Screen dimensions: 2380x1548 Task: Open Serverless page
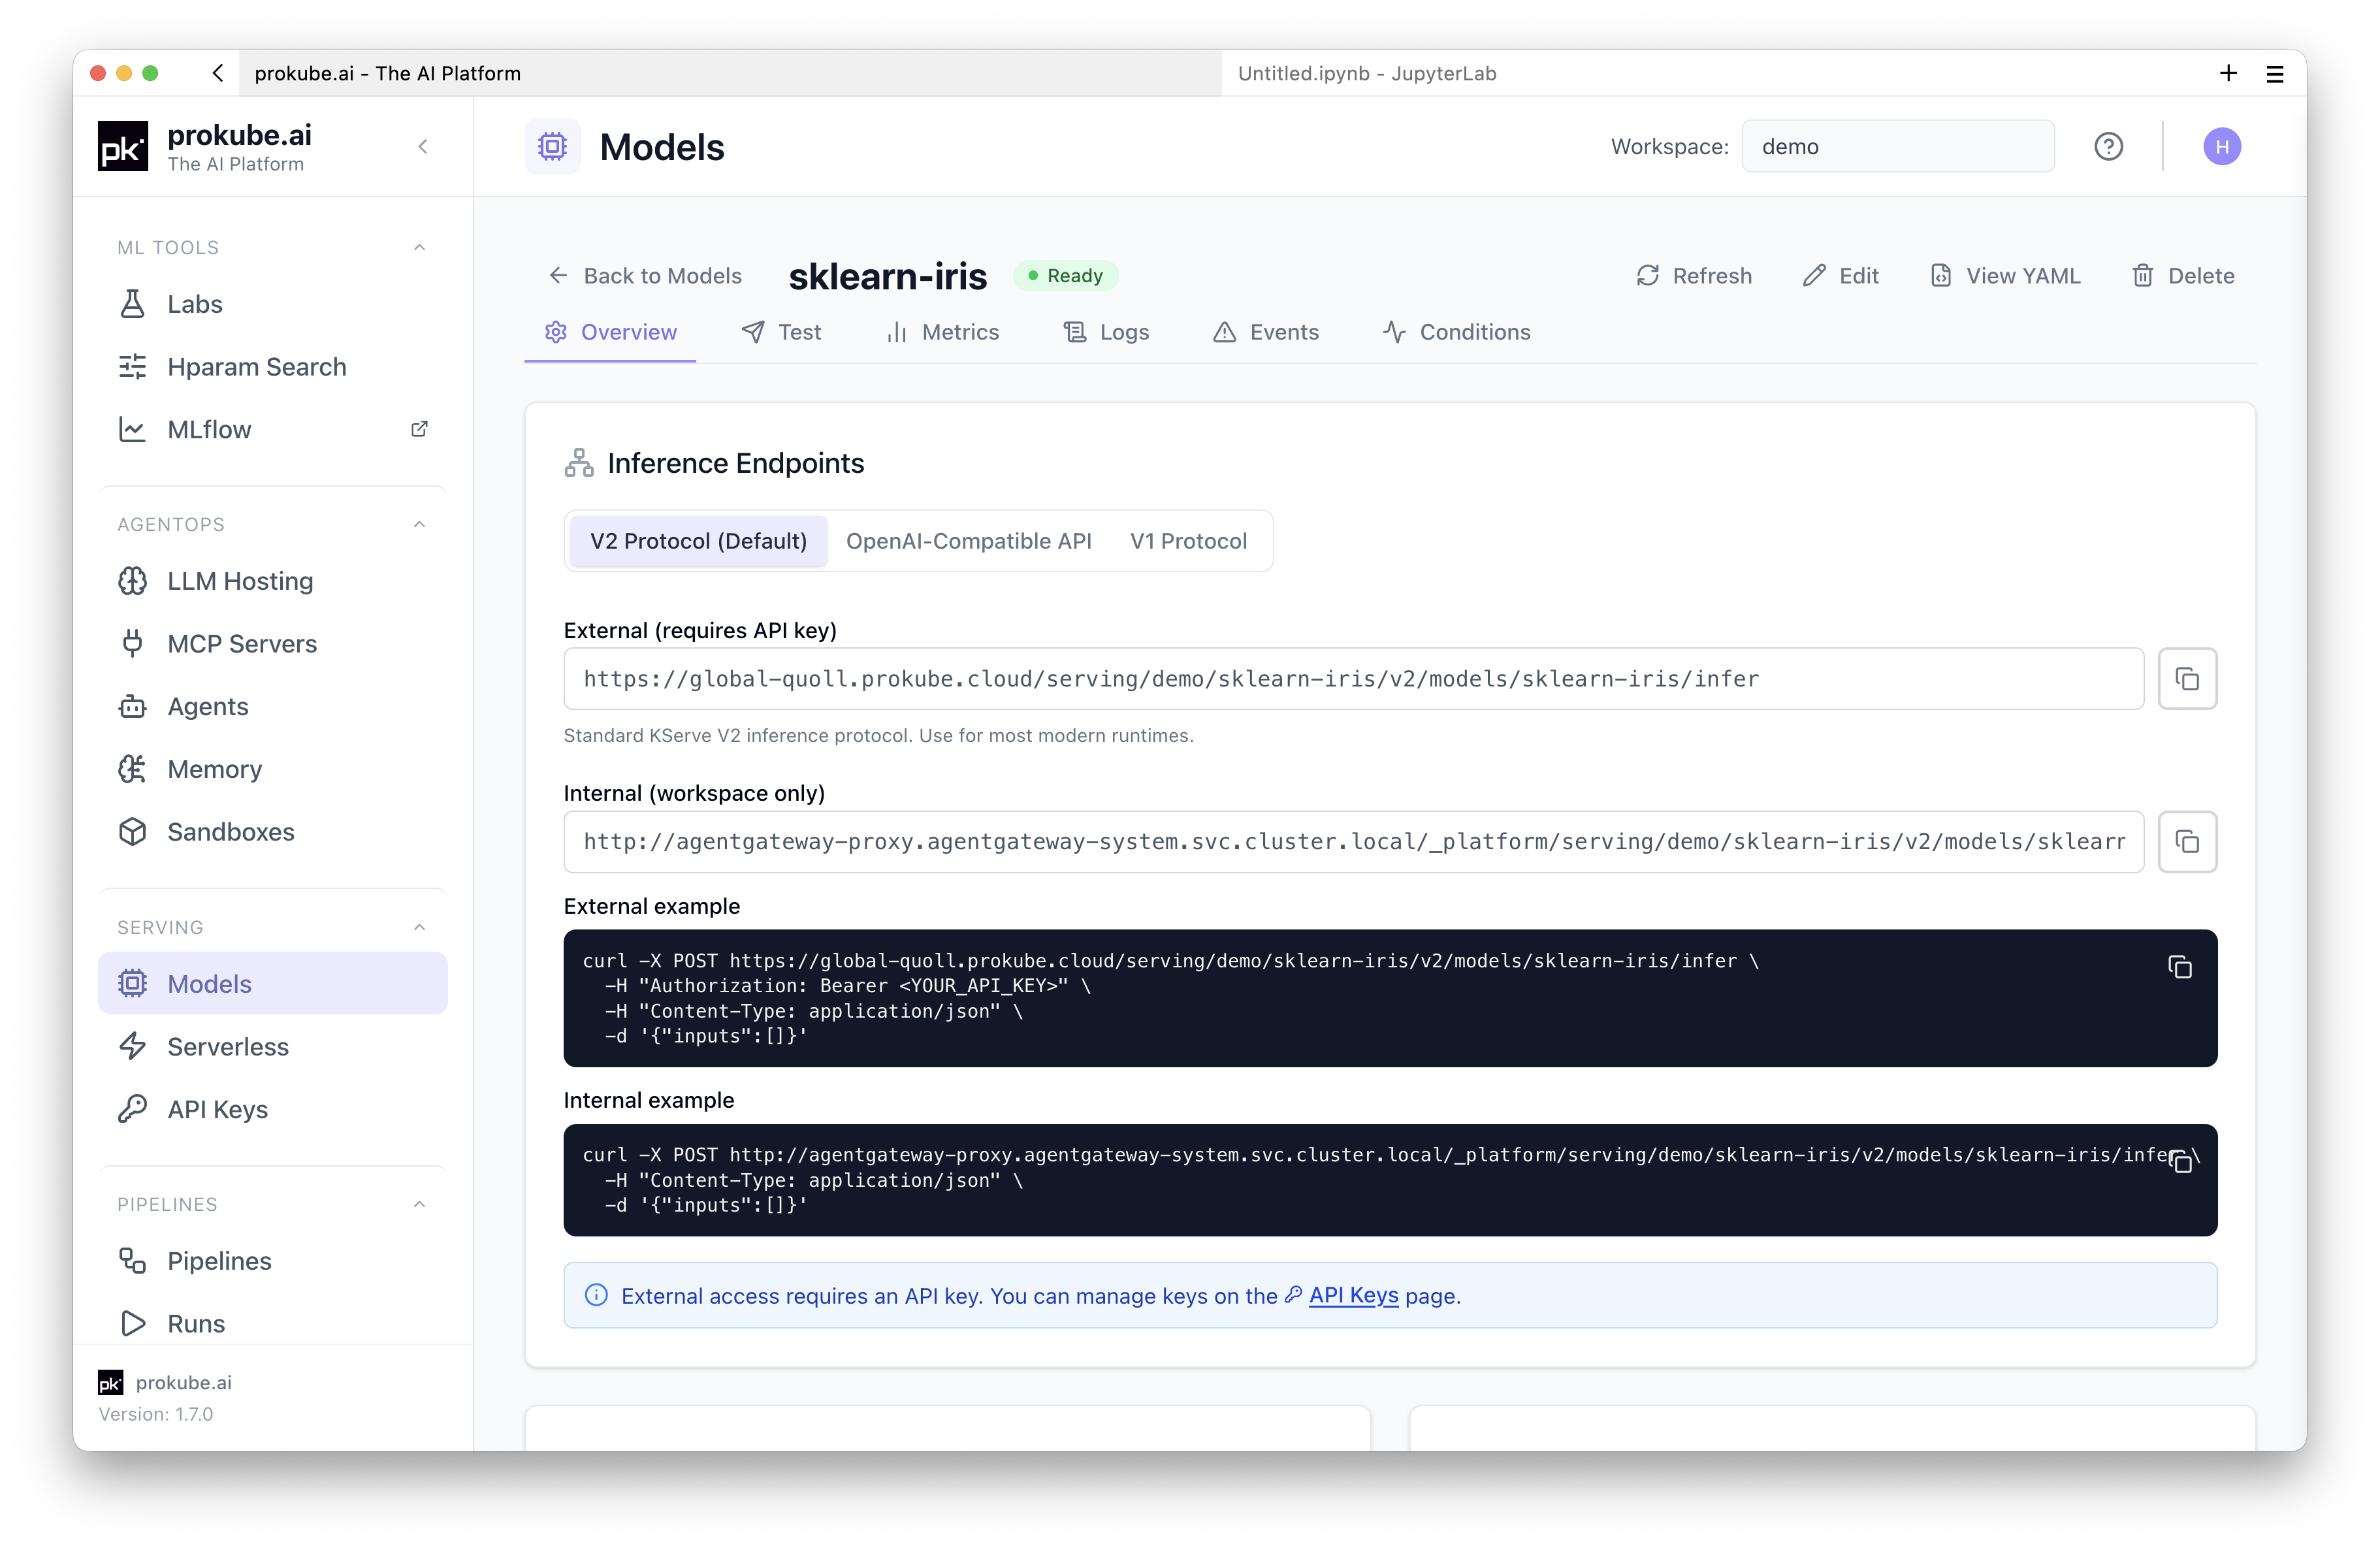click(272, 1047)
